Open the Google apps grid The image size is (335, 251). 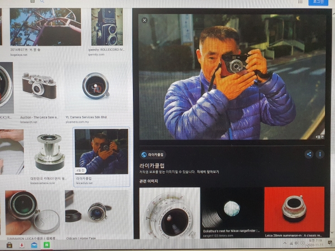[x=300, y=2]
